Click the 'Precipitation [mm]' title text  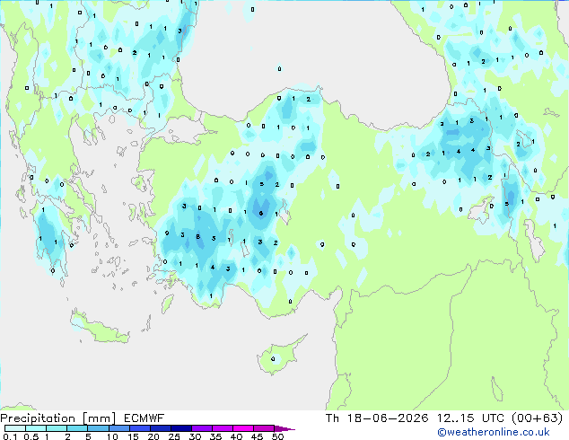58,418
